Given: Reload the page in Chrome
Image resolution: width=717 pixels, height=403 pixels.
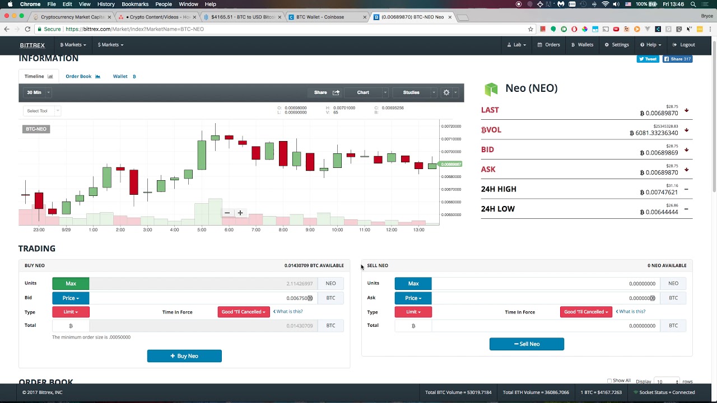Looking at the screenshot, I should point(28,29).
